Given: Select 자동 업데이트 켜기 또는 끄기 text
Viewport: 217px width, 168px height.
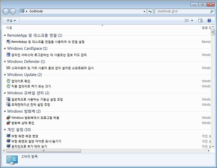Looking at the screenshot, I should [31, 86].
